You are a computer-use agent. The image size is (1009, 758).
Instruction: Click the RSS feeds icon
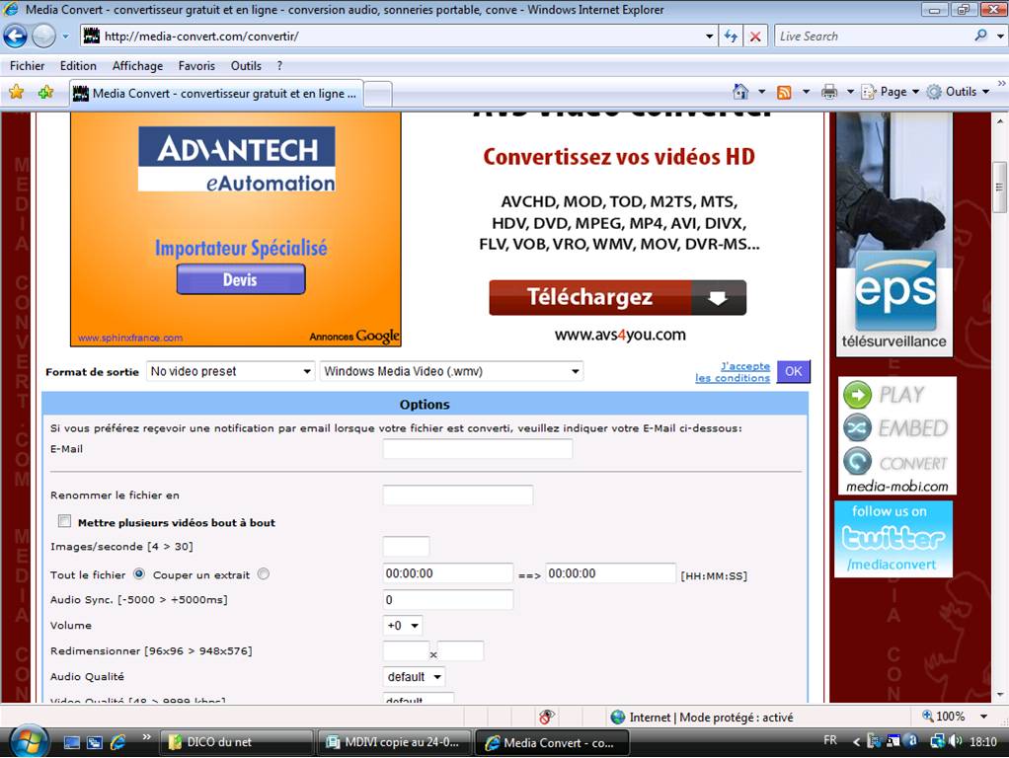[784, 92]
